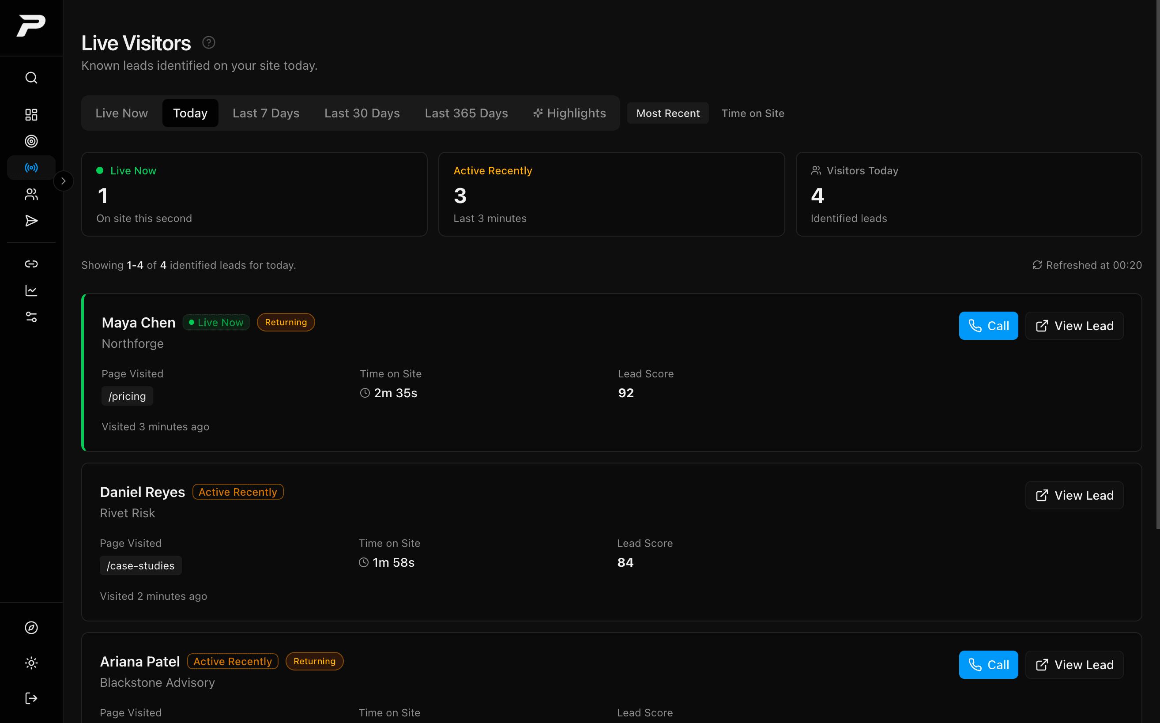
Task: Click the Active Recently badge beside Ariana Patel
Action: (232, 661)
